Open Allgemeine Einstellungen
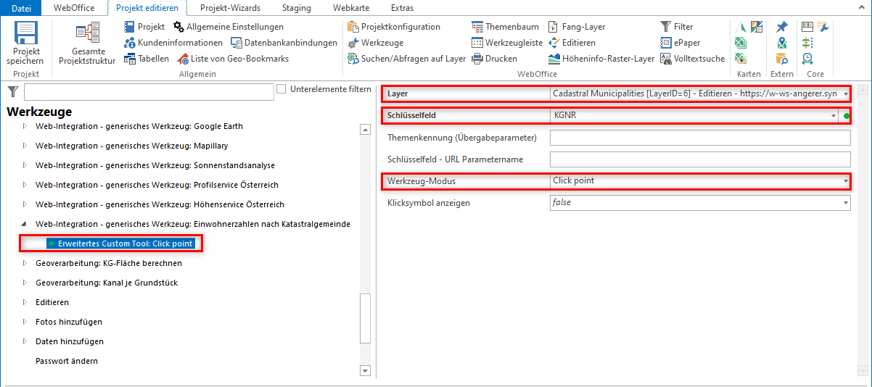 (229, 27)
